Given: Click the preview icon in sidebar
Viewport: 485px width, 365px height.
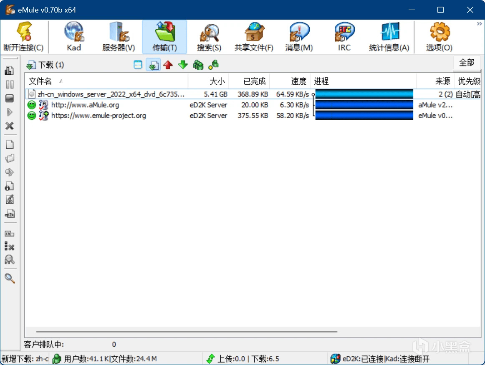Looking at the screenshot, I should tap(10, 172).
